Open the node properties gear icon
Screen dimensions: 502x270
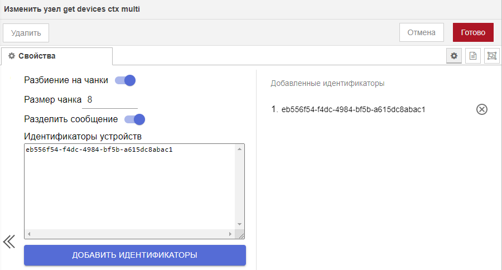pos(454,56)
